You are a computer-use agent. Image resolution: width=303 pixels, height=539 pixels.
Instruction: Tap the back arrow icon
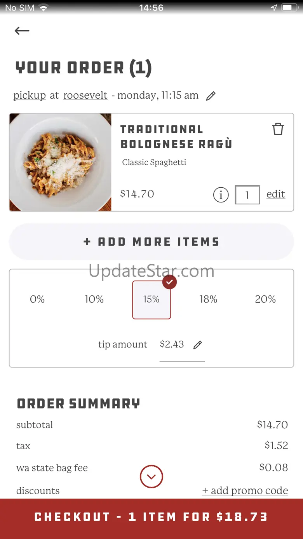(22, 31)
